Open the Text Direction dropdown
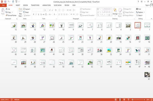The height and width of the screenshot is (101, 153). (86, 9)
